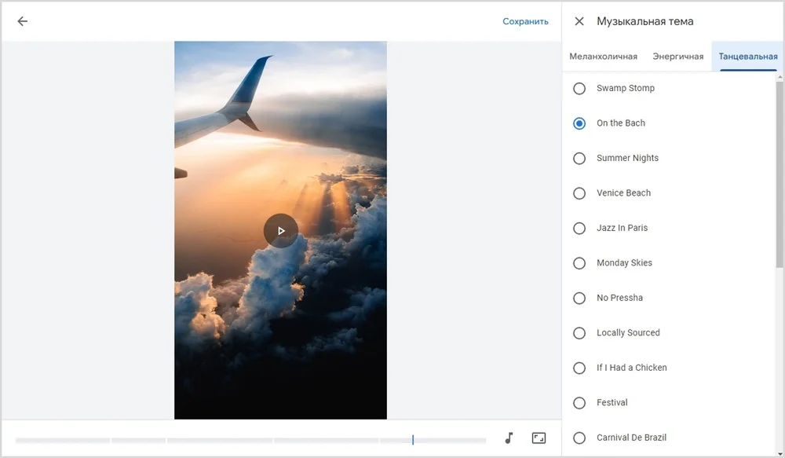Open the Танцевальная tab
This screenshot has height=458, width=785.
coord(747,57)
